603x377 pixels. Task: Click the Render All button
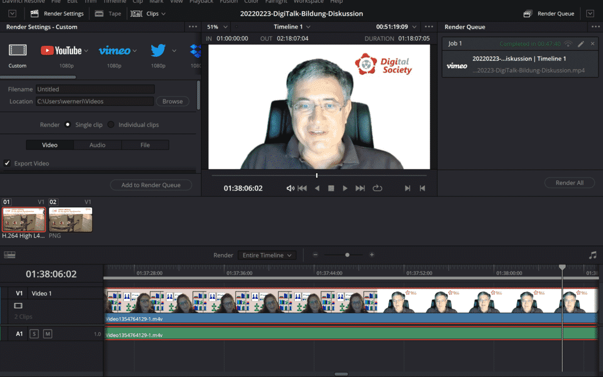pos(569,183)
